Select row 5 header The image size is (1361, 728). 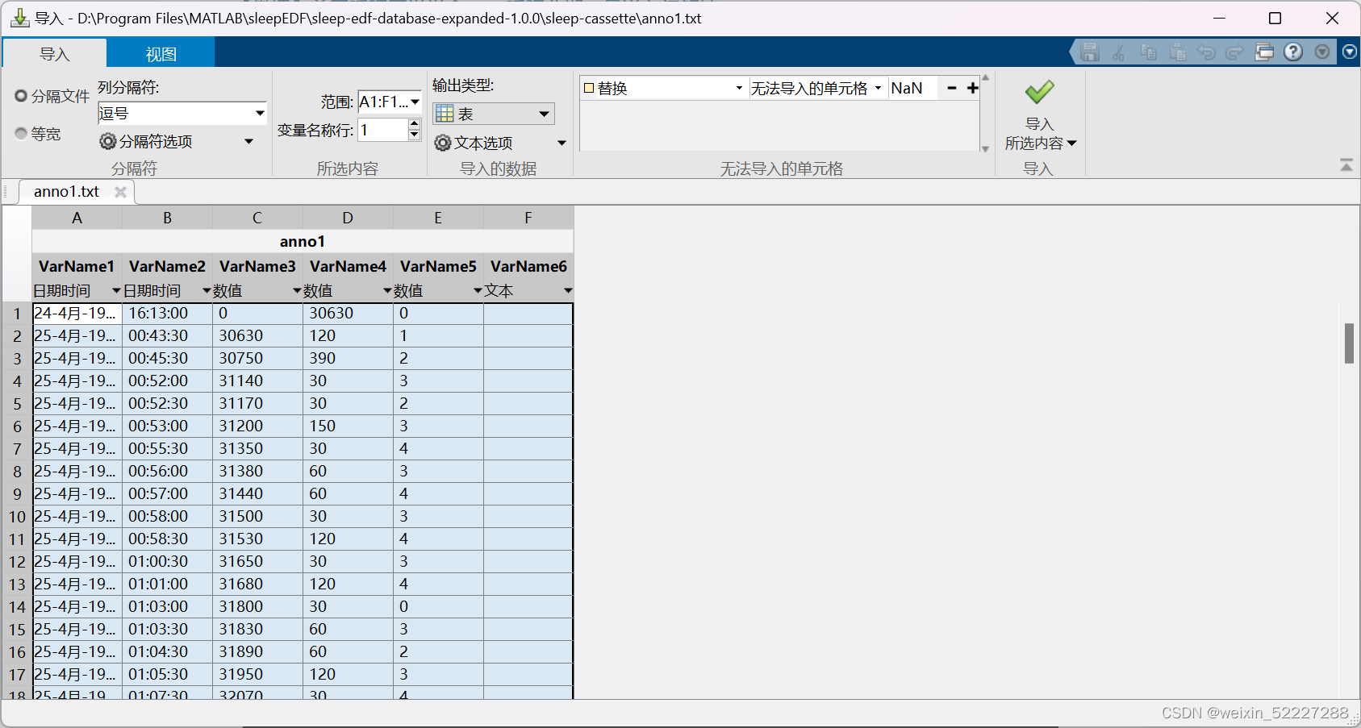tap(17, 403)
